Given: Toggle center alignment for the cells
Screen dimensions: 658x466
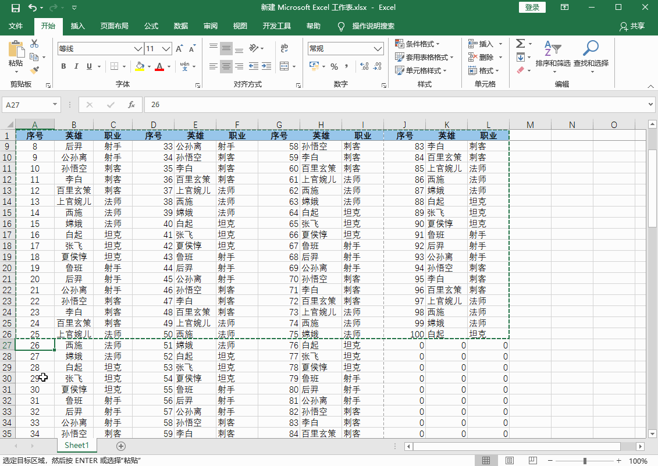Looking at the screenshot, I should pos(226,66).
